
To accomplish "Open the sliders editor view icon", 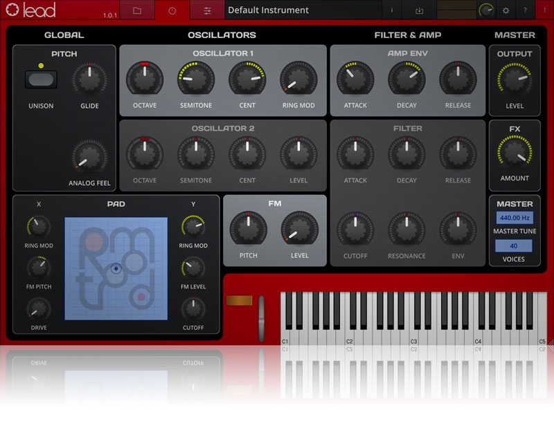I will click(x=208, y=10).
